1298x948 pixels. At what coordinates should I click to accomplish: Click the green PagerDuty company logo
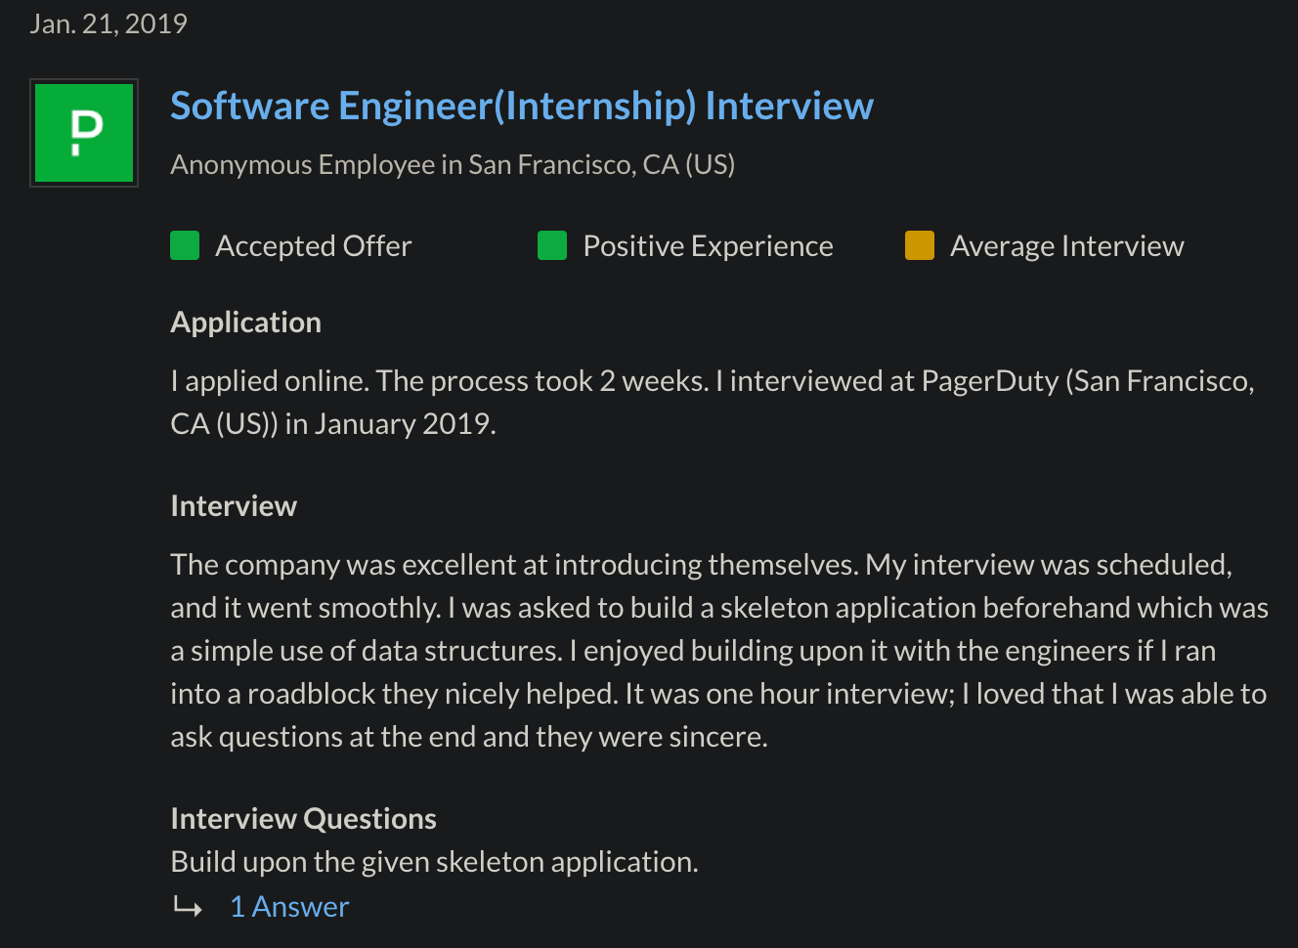point(84,133)
